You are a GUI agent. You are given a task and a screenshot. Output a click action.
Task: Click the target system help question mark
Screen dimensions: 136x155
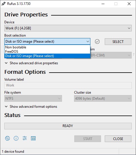tap(134, 54)
